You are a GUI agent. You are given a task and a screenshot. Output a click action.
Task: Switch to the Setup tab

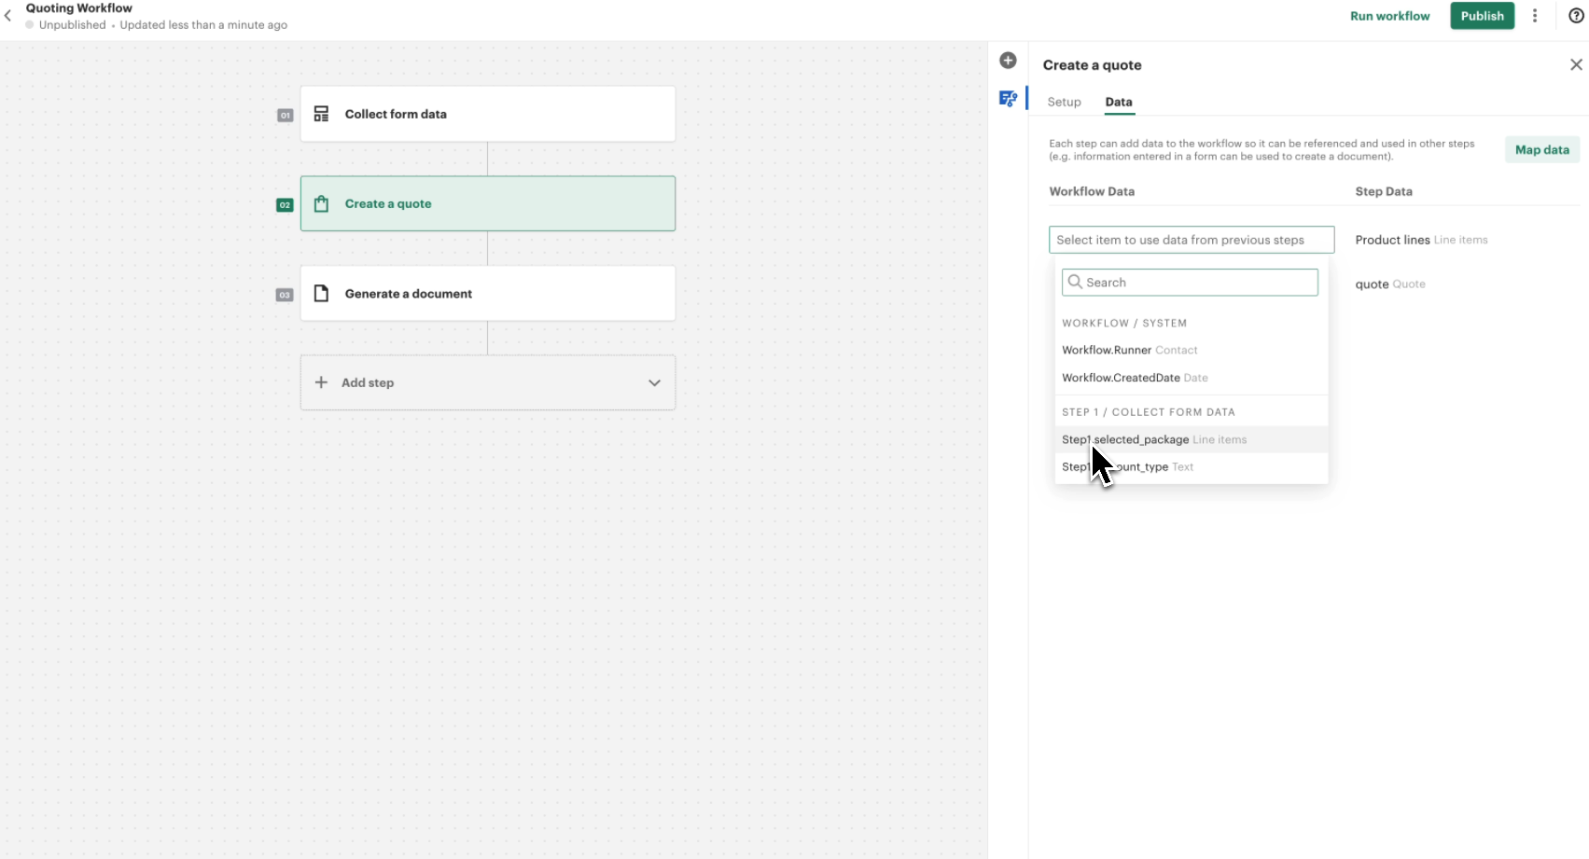(1064, 102)
